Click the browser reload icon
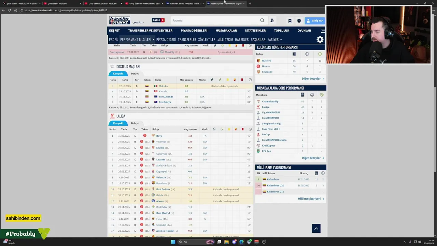 click(x=10, y=10)
